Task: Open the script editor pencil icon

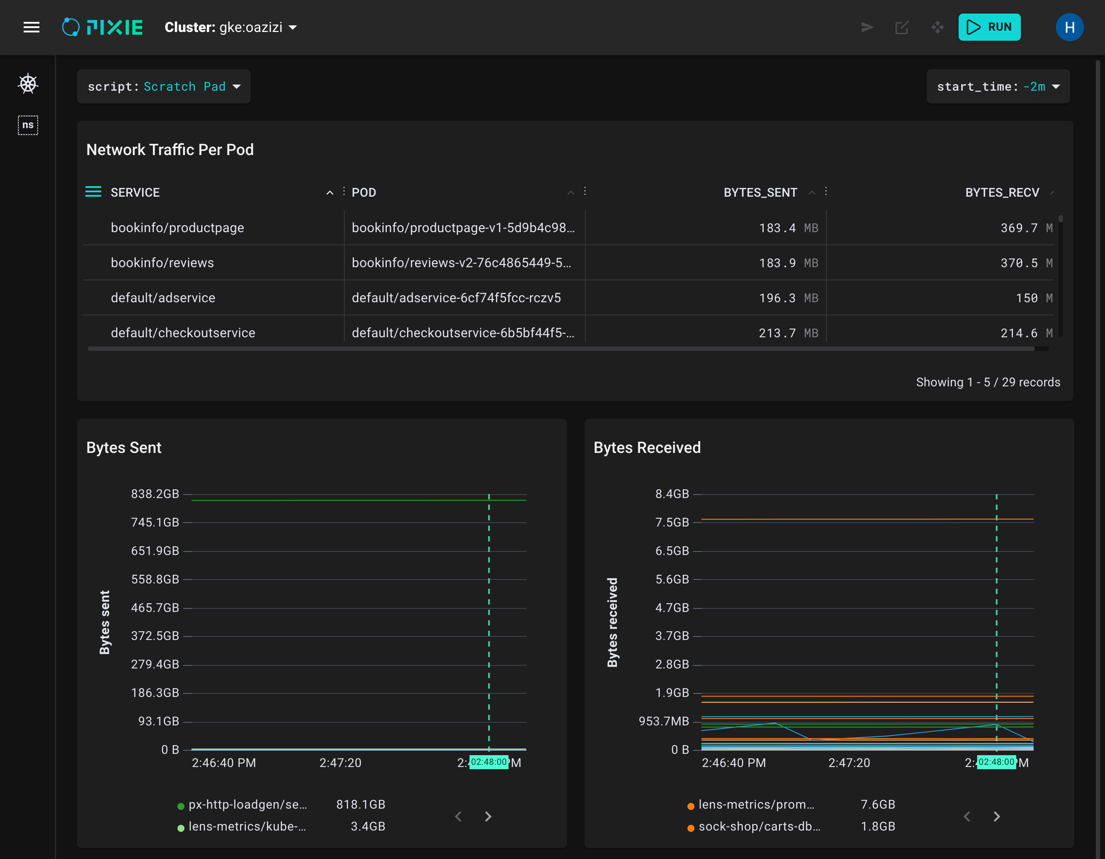Action: coord(902,27)
